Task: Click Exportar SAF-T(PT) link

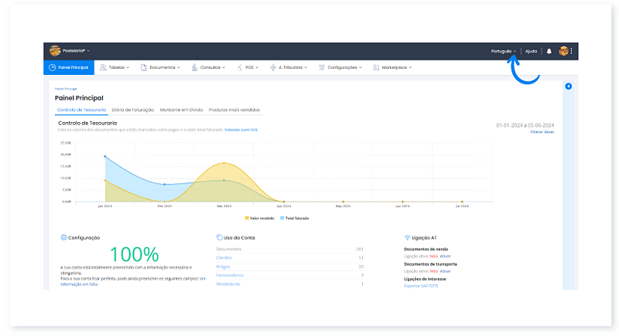Action: pyautogui.click(x=421, y=286)
